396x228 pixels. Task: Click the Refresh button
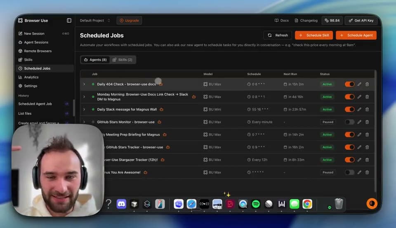(278, 35)
